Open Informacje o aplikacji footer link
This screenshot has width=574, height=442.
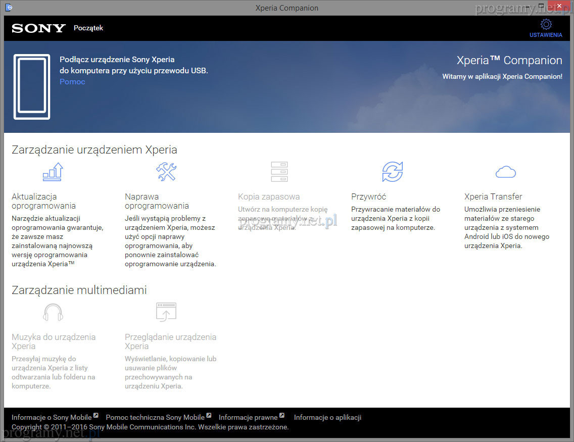(x=327, y=417)
